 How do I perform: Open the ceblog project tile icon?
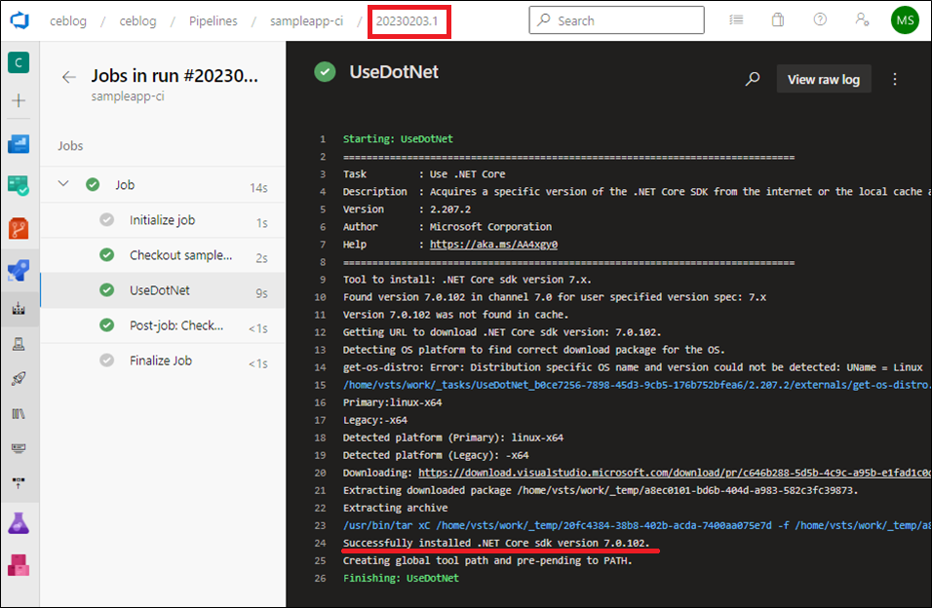tap(19, 62)
